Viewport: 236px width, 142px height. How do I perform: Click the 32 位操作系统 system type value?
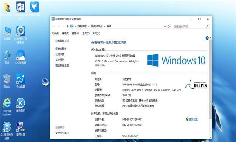pyautogui.click(x=140, y=101)
